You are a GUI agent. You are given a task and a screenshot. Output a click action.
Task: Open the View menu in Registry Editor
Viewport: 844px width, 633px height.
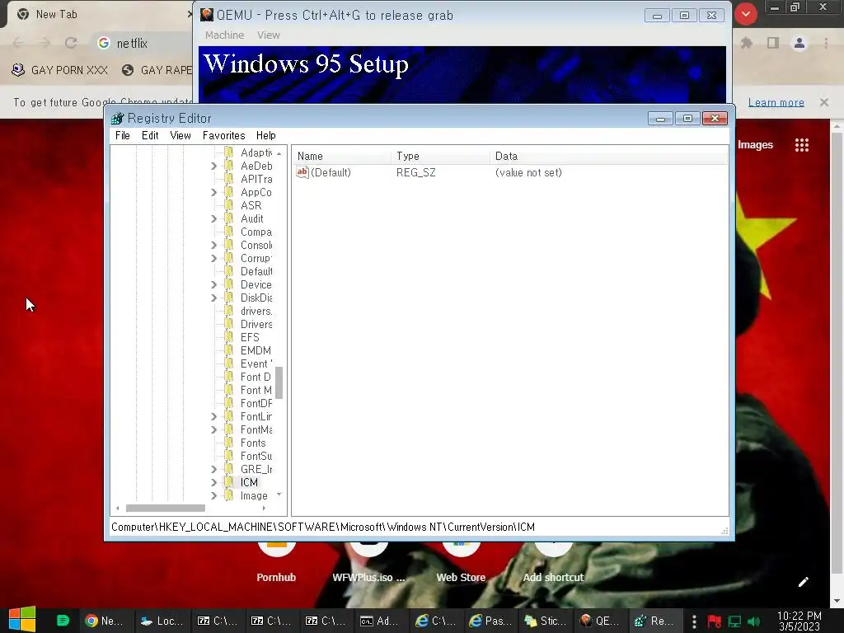click(x=181, y=136)
